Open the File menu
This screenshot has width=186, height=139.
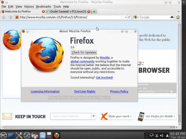(x=4, y=7)
